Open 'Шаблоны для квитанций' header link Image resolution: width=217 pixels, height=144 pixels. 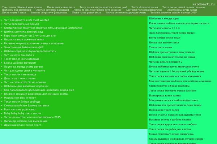(17, 10)
